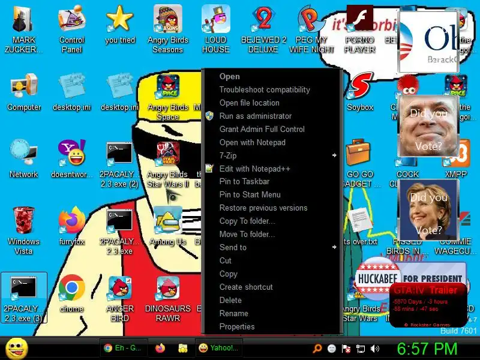
Task: Open Properties from the context menu
Action: click(272, 326)
